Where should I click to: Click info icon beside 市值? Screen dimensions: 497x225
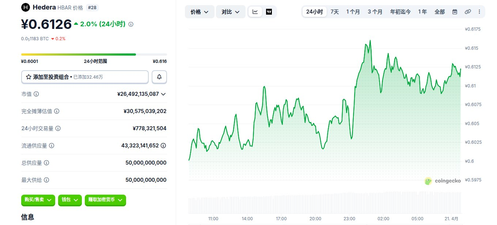(x=36, y=94)
